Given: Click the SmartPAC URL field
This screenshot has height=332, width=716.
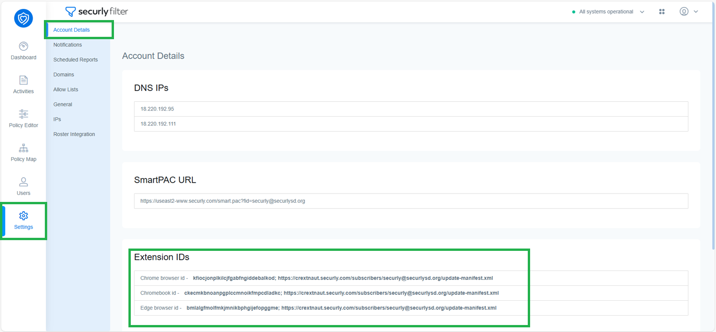Looking at the screenshot, I should tap(411, 201).
